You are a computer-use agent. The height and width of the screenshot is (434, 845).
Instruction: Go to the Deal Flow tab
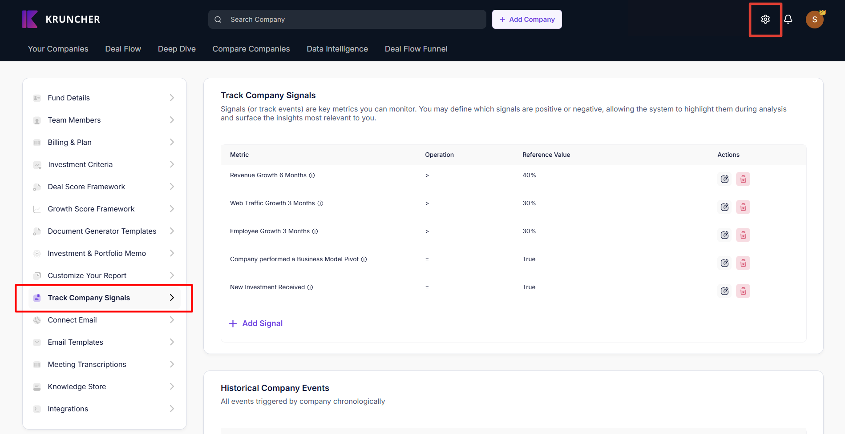[123, 49]
